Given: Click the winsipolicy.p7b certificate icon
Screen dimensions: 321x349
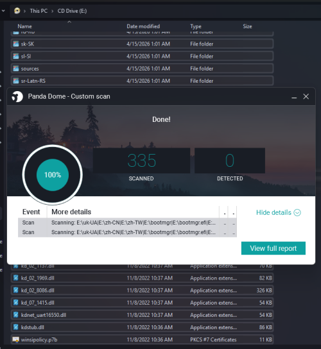Looking at the screenshot, I should tap(15, 339).
